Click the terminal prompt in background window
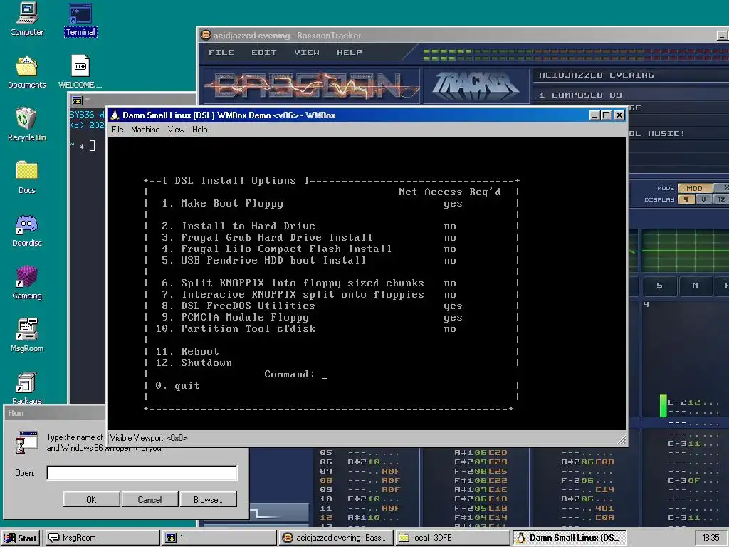Image resolution: width=729 pixels, height=547 pixels. 83,146
